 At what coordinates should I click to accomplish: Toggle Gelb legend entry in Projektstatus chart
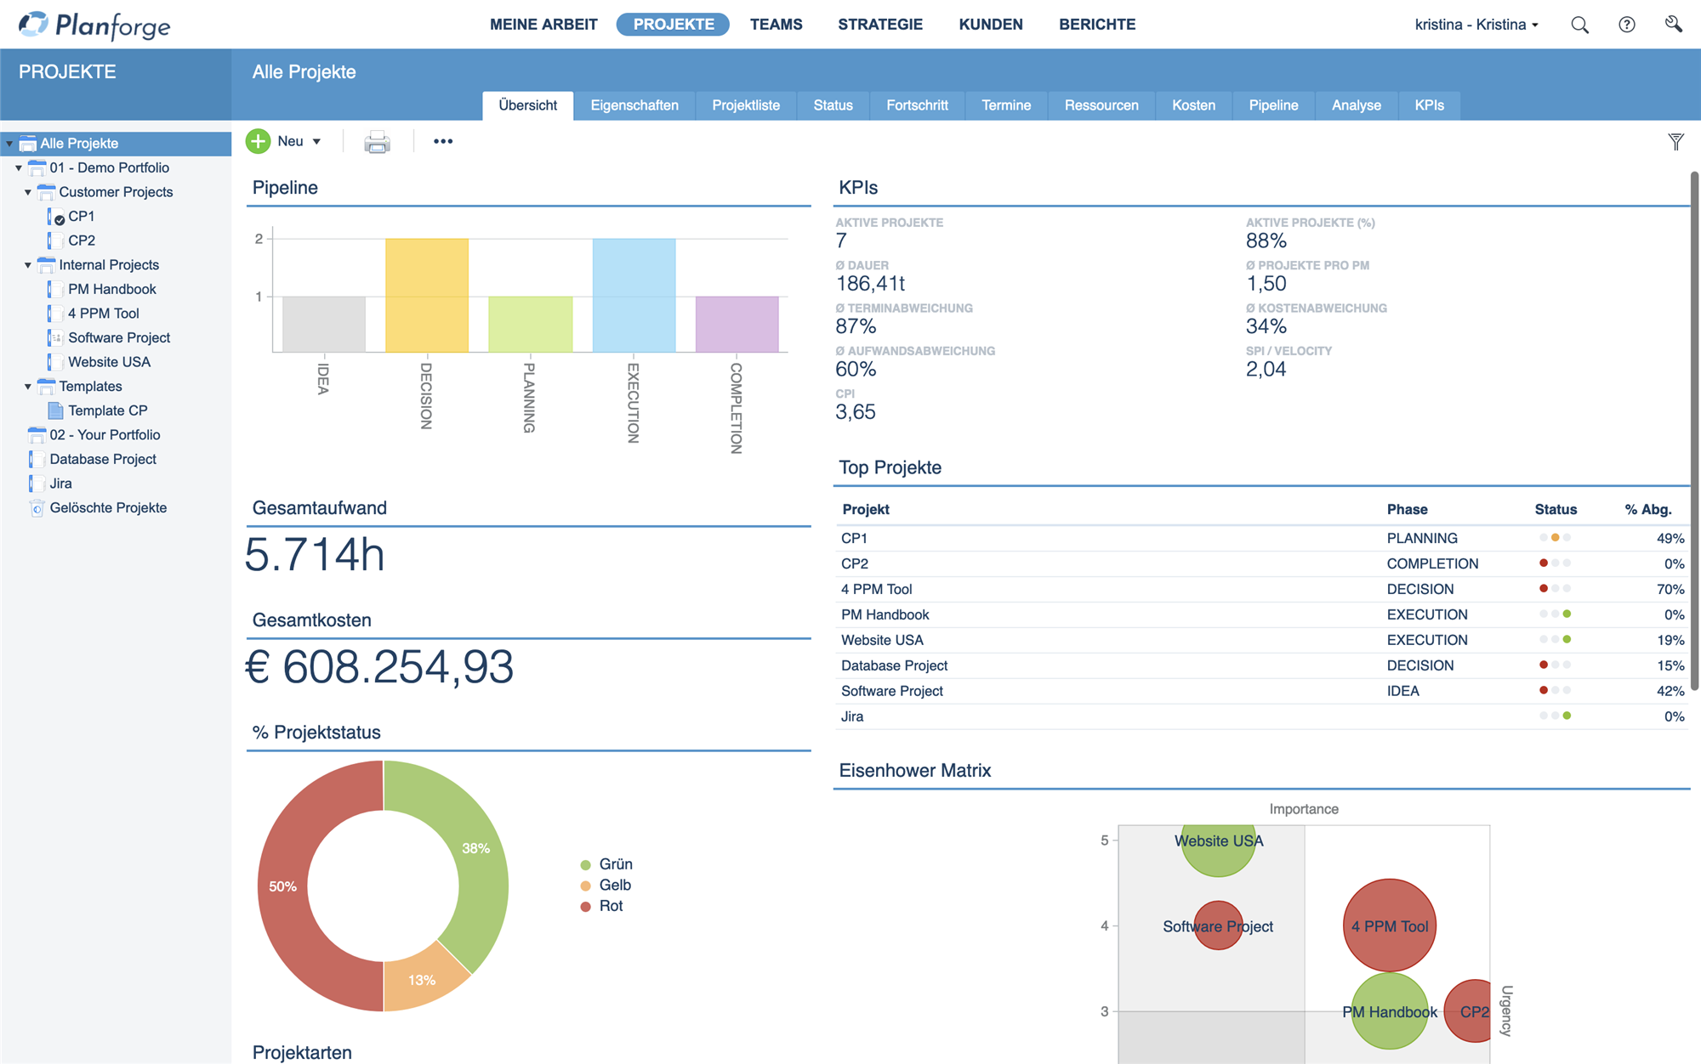606,885
